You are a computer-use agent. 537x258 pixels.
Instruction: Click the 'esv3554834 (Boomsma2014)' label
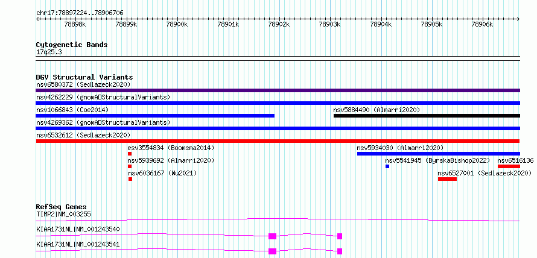171,148
